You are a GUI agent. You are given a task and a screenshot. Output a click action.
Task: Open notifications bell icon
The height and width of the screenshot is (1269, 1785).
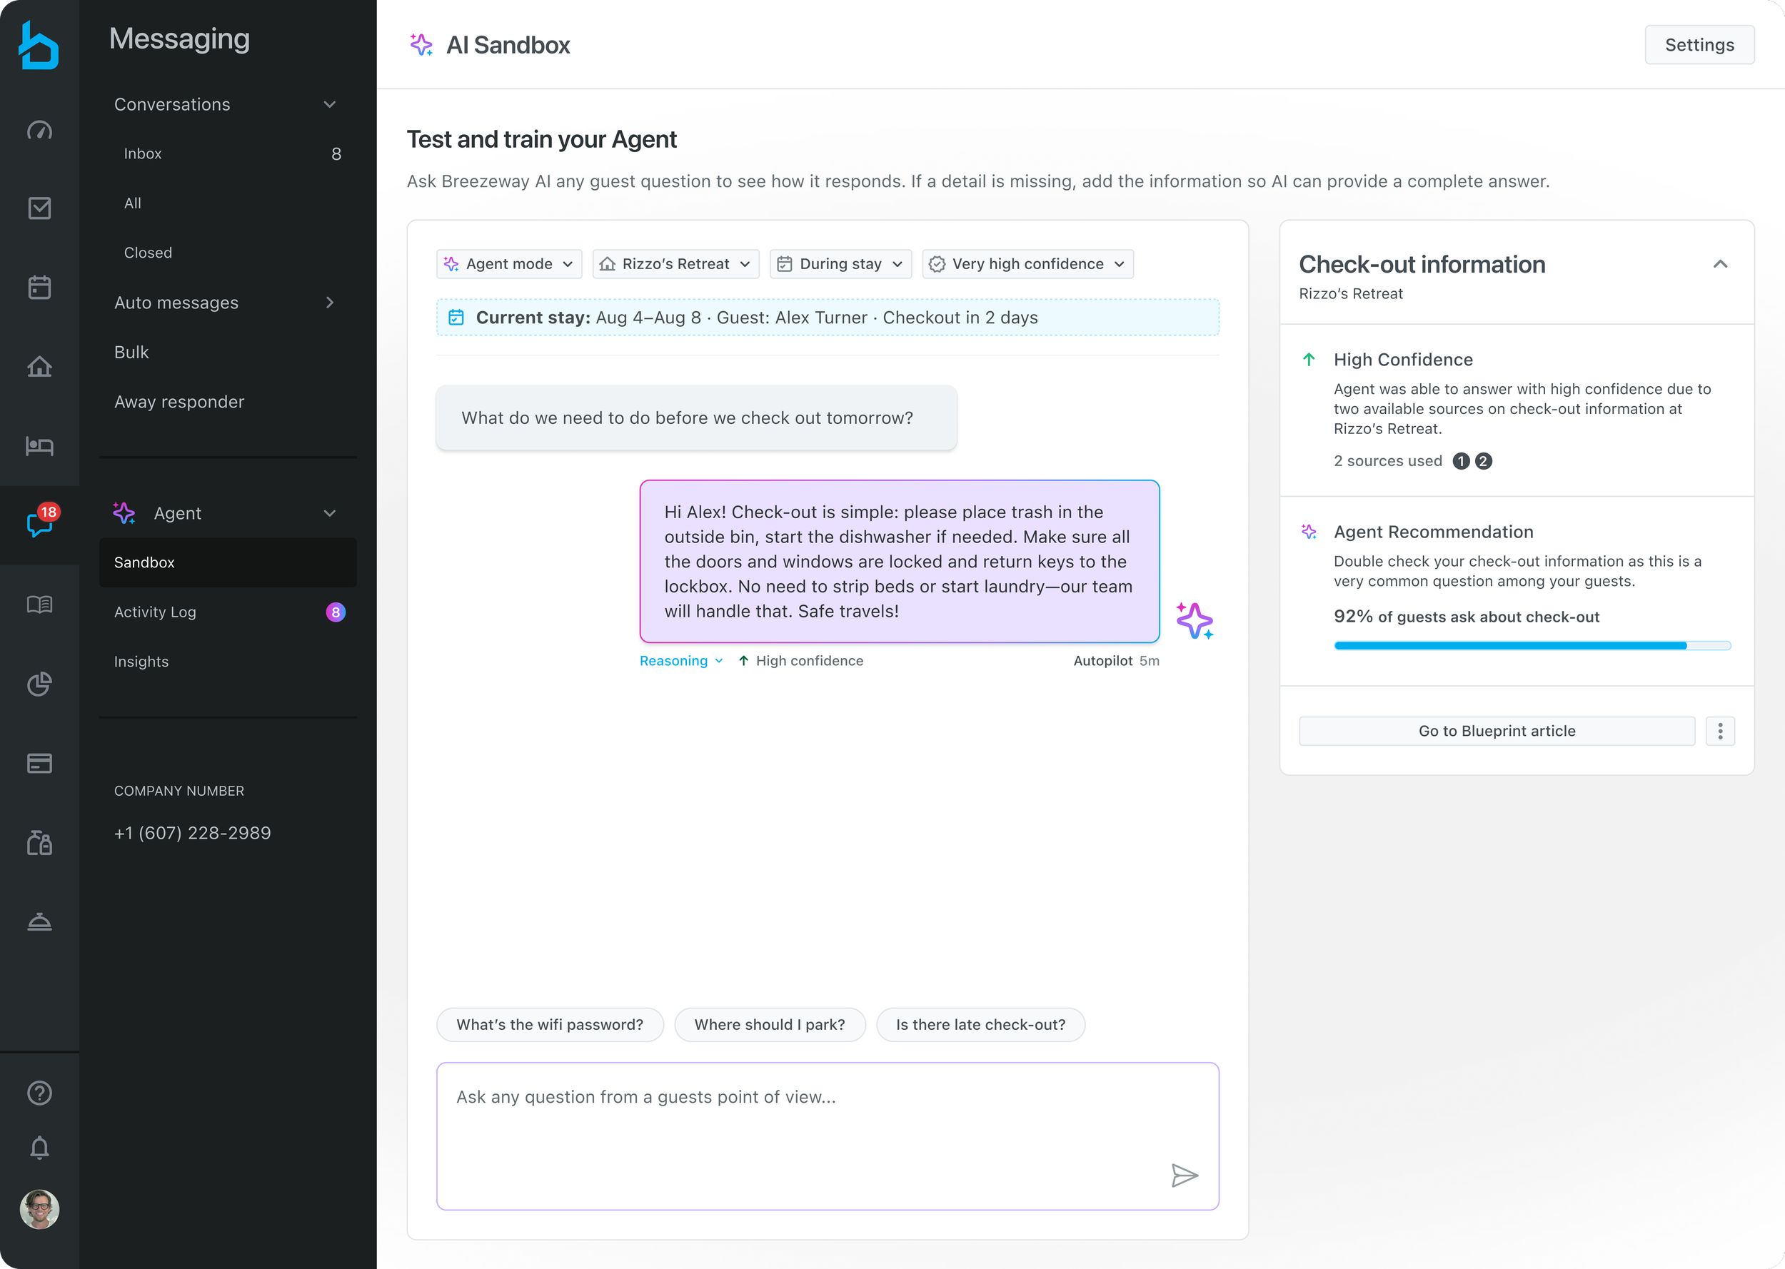tap(39, 1148)
